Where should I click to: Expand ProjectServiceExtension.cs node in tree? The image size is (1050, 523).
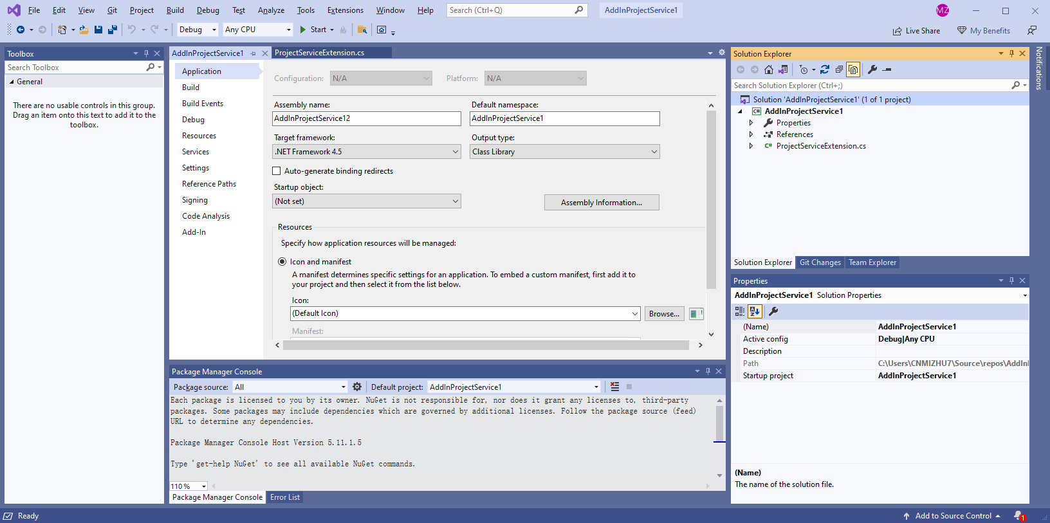[x=751, y=146]
